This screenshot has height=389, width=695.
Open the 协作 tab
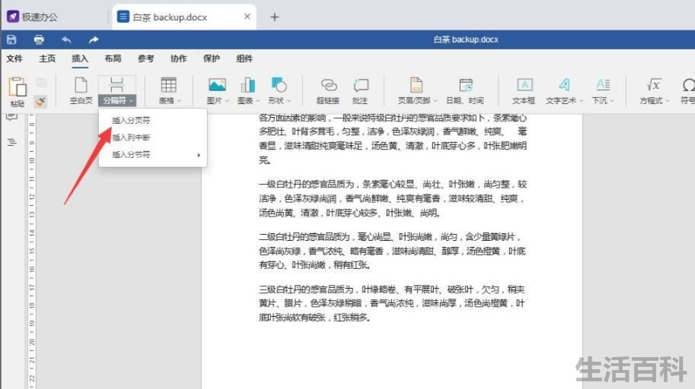[179, 59]
